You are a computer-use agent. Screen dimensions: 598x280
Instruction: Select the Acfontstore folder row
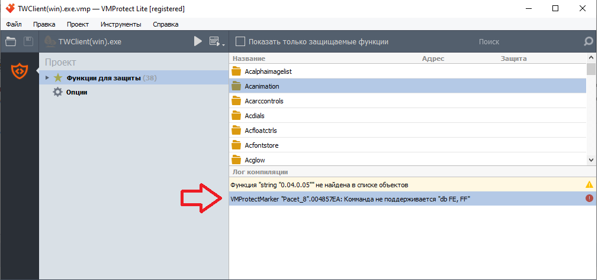click(407, 145)
